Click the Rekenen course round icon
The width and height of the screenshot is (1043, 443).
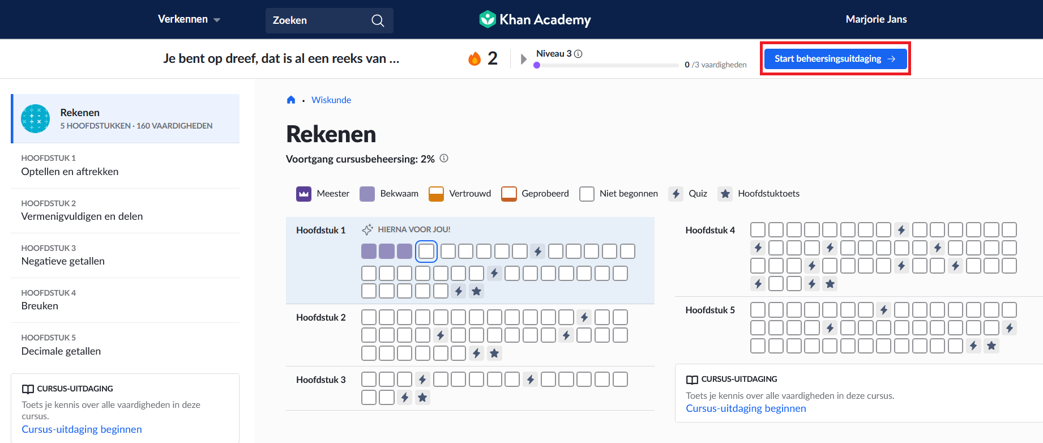[35, 118]
